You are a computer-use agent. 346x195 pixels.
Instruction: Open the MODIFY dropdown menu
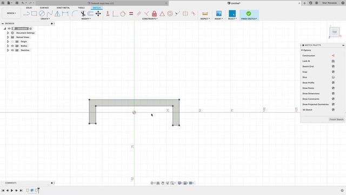click(86, 19)
